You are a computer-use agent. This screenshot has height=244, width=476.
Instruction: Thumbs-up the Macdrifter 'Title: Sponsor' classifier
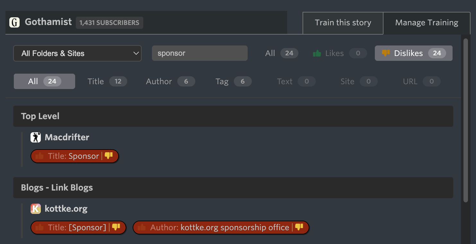tap(40, 156)
